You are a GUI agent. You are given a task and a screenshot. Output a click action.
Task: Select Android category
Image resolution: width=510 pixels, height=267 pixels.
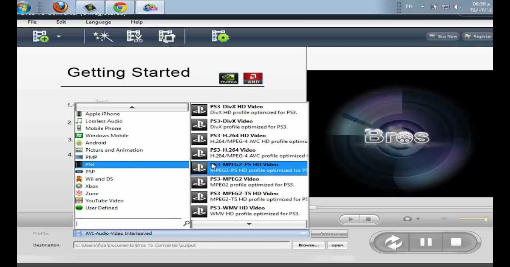(x=132, y=142)
